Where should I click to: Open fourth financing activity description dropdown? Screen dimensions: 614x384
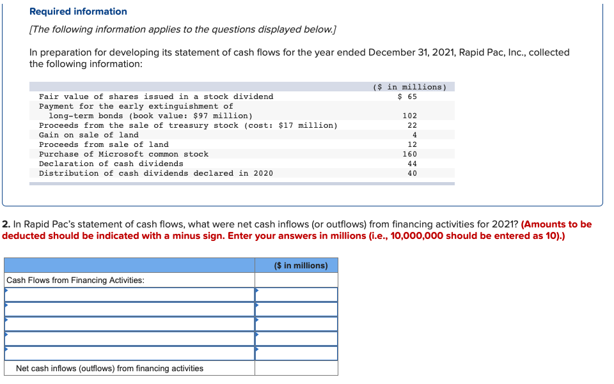click(130, 339)
